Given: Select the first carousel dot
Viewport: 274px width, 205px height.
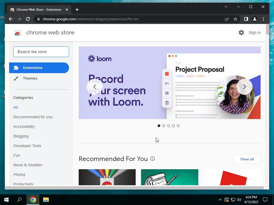Looking at the screenshot, I should (x=159, y=126).
